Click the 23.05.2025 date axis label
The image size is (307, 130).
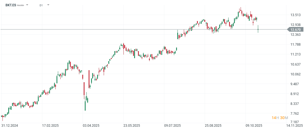point(132,126)
